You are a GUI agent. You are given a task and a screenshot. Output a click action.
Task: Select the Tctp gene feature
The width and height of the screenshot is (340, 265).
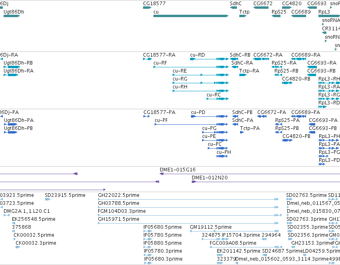pyautogui.click(x=243, y=16)
